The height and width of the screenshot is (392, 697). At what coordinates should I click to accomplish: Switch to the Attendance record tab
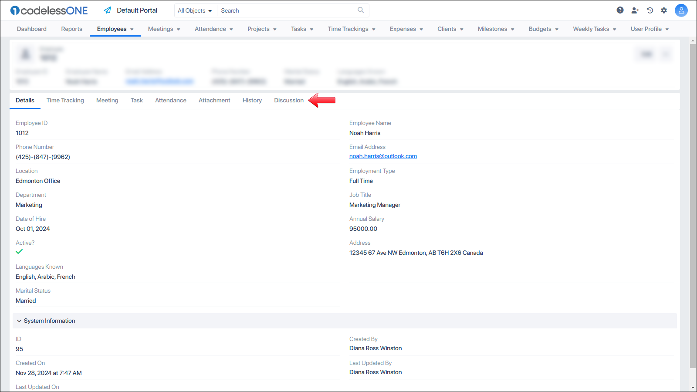pyautogui.click(x=171, y=100)
